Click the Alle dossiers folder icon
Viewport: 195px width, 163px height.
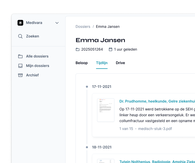point(20,56)
